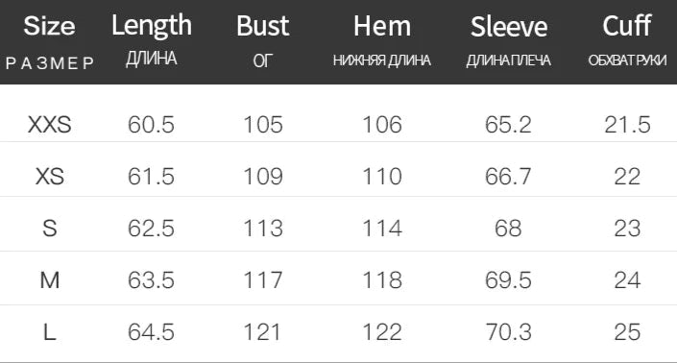The image size is (677, 363).
Task: Click the Cuff column header
Action: coord(627,26)
